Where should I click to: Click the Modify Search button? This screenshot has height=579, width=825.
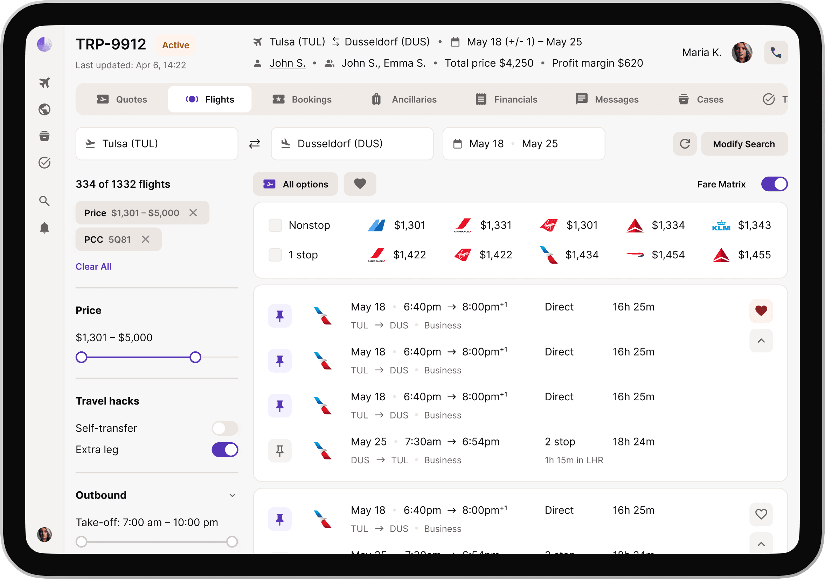tap(744, 144)
